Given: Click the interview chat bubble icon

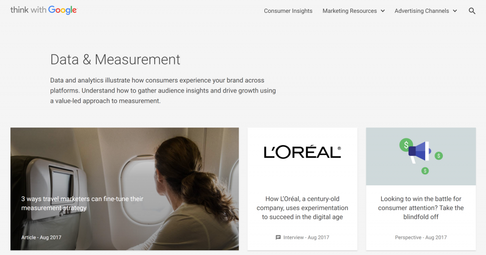Looking at the screenshot, I should click(278, 237).
